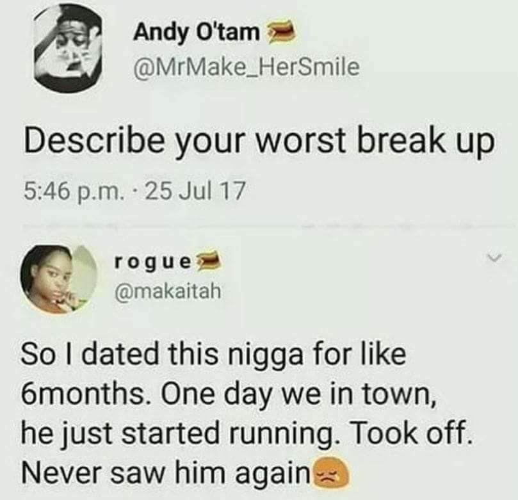Image resolution: width=518 pixels, height=500 pixels.
Task: Click the rogue display name
Action: tap(152, 263)
